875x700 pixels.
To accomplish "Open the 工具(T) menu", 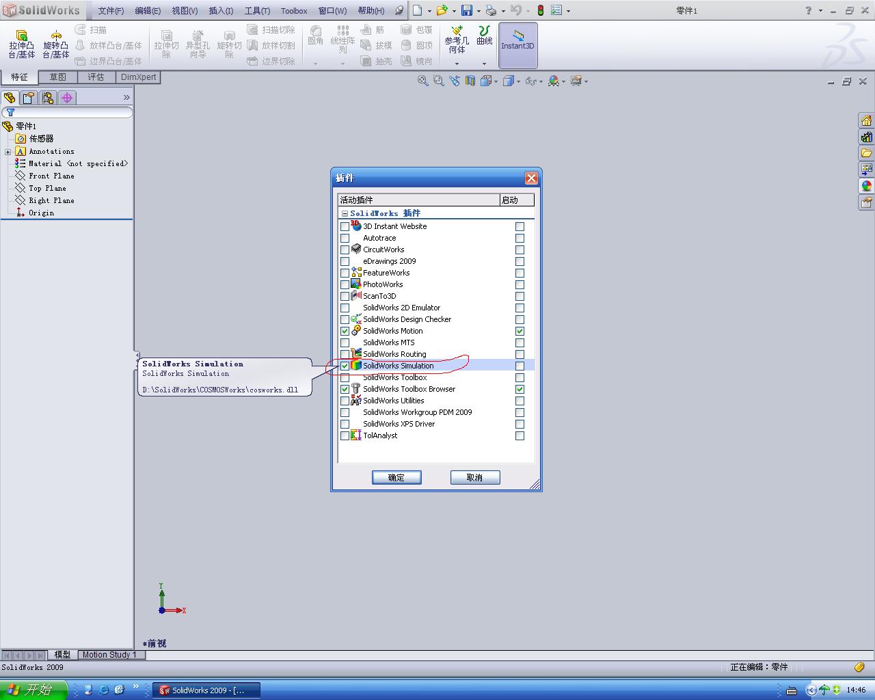I will coord(257,11).
